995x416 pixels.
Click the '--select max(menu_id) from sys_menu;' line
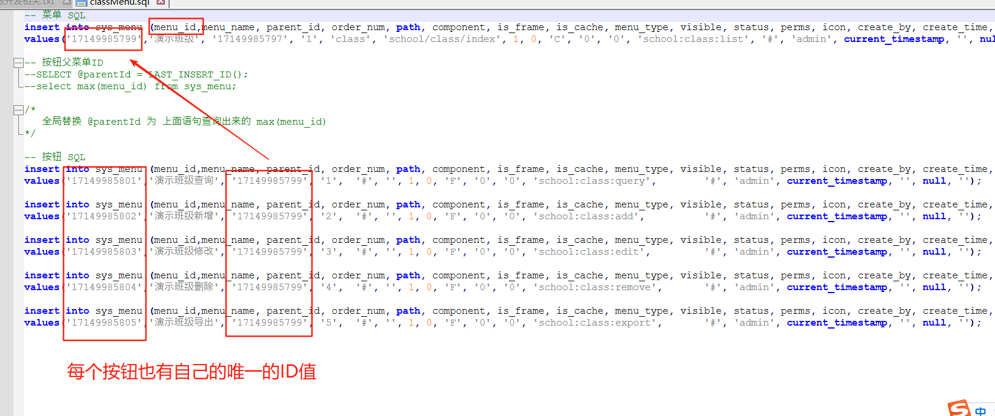130,86
